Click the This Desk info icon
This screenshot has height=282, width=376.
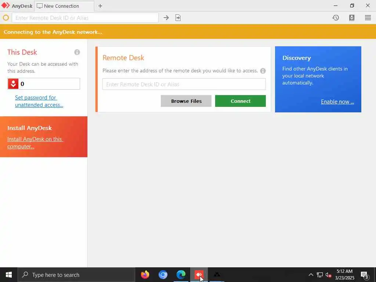[x=77, y=52]
